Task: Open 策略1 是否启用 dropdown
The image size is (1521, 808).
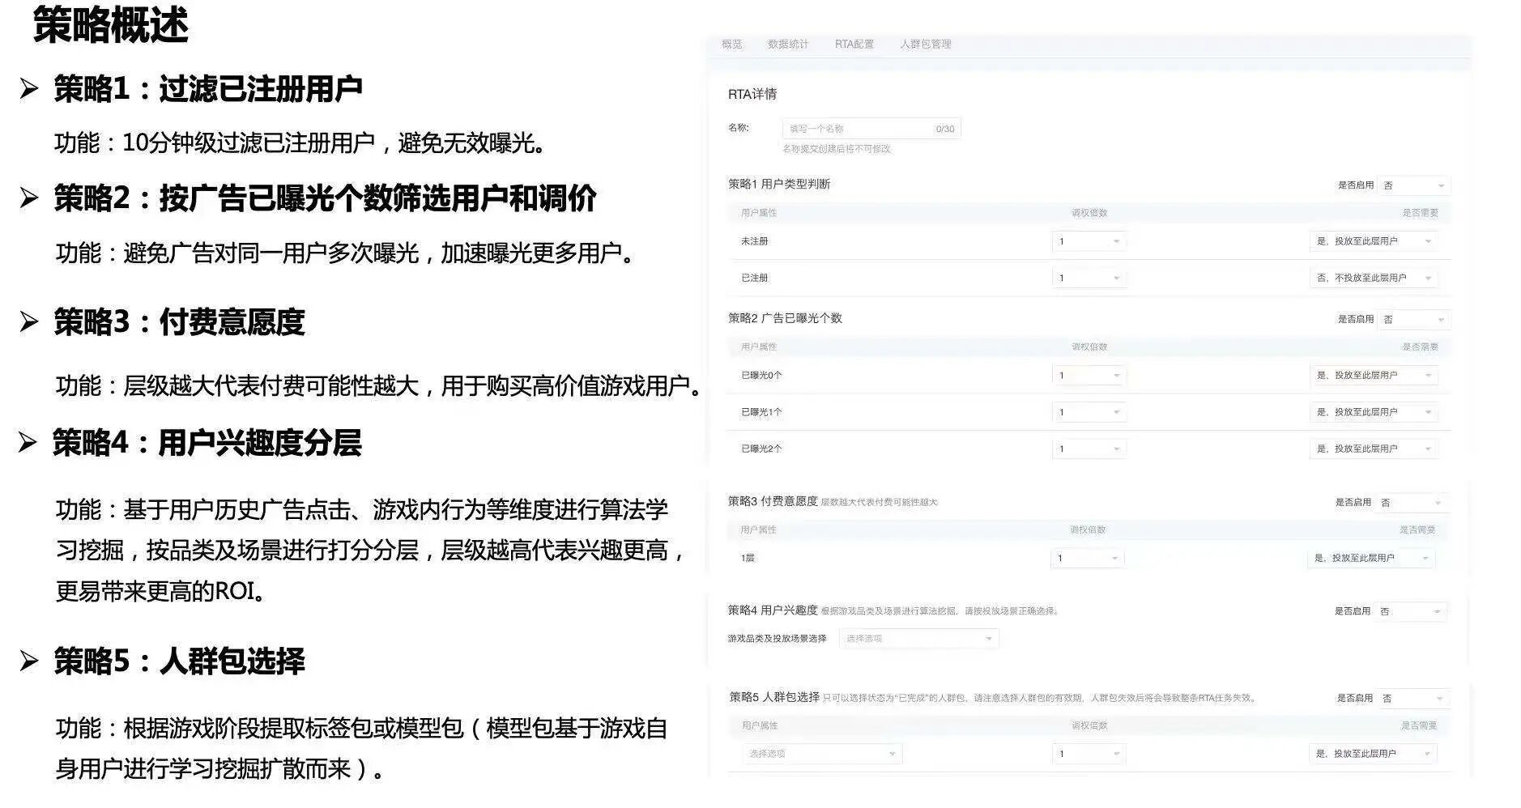Action: pyautogui.click(x=1414, y=185)
